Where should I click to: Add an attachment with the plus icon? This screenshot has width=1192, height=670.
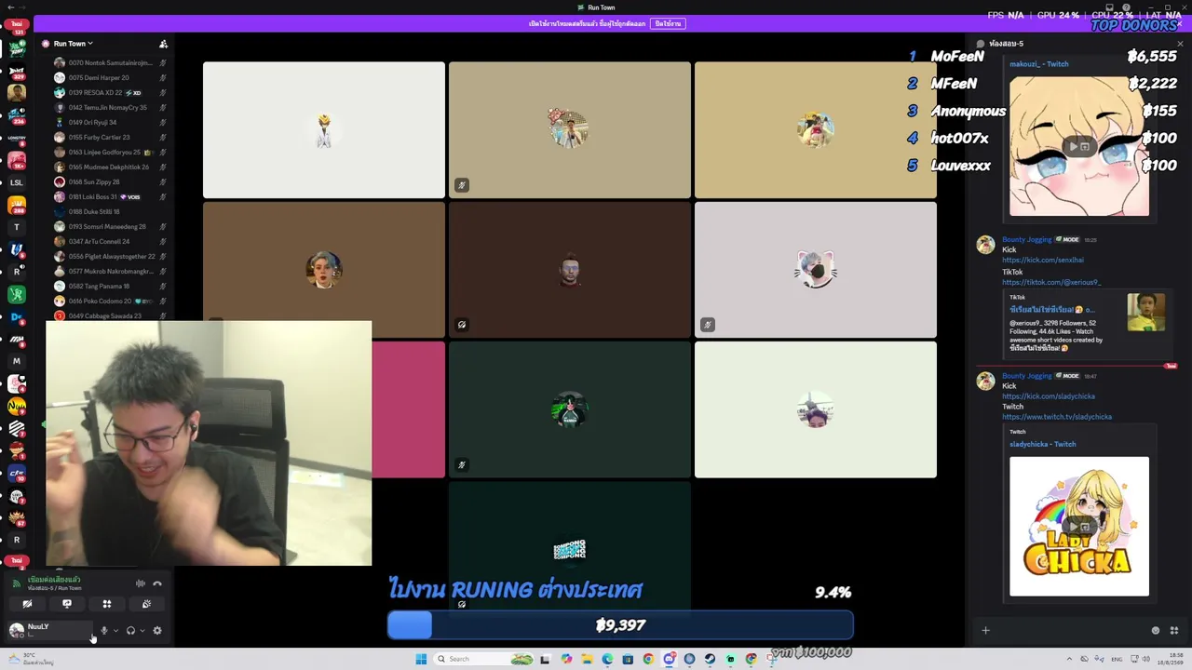(985, 631)
